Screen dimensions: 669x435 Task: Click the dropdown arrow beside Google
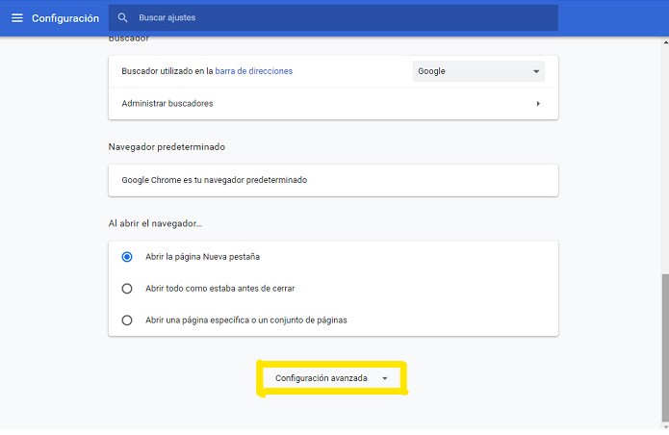[536, 71]
